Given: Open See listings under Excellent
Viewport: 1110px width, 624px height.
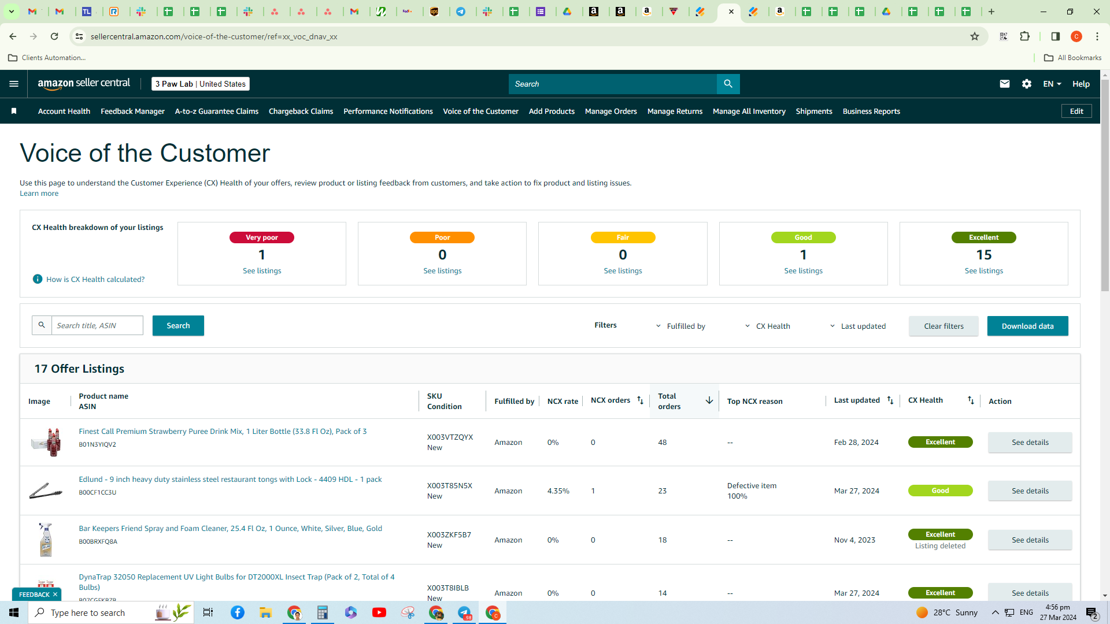Looking at the screenshot, I should coord(983,270).
